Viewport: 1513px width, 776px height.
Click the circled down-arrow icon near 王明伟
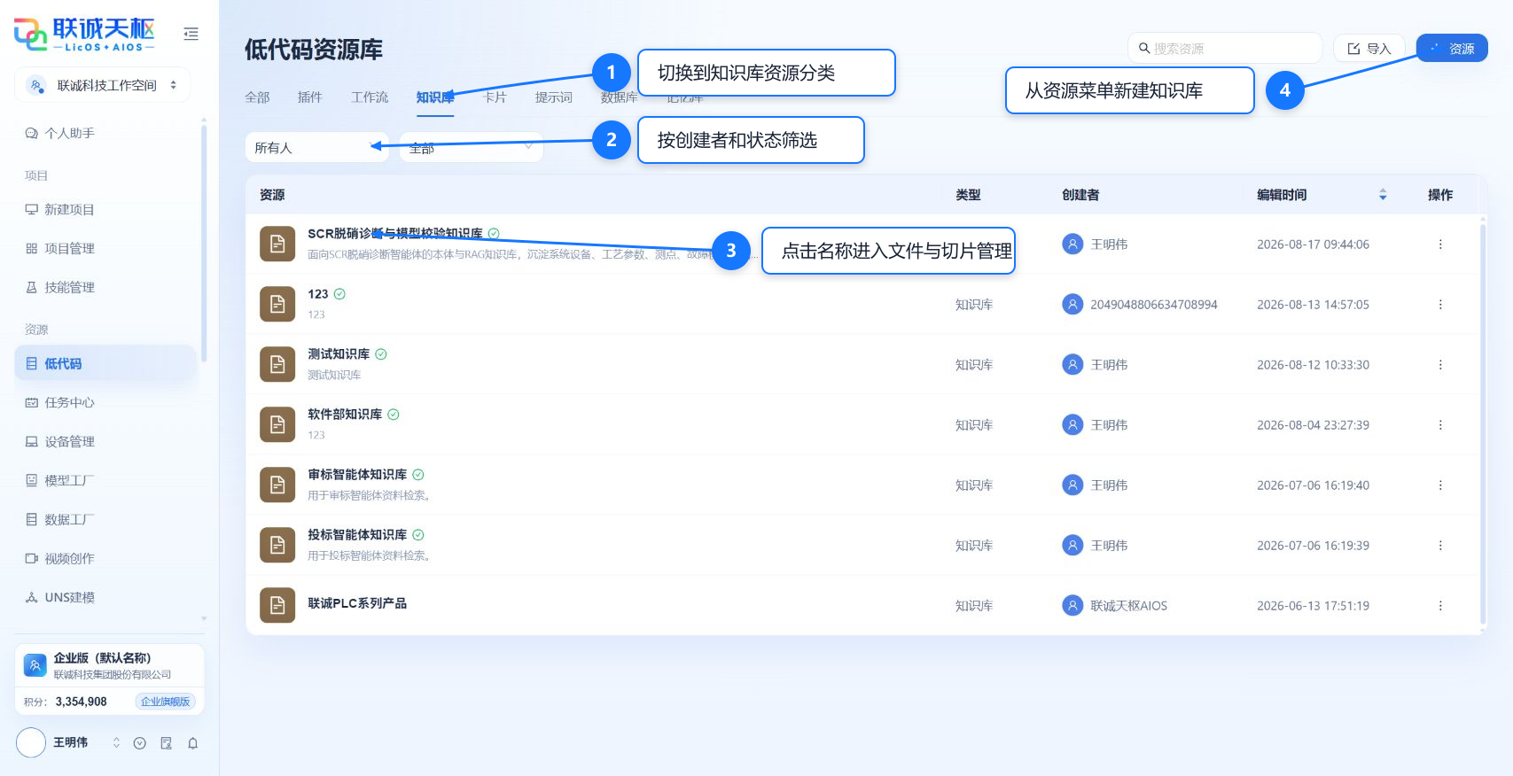click(x=139, y=743)
